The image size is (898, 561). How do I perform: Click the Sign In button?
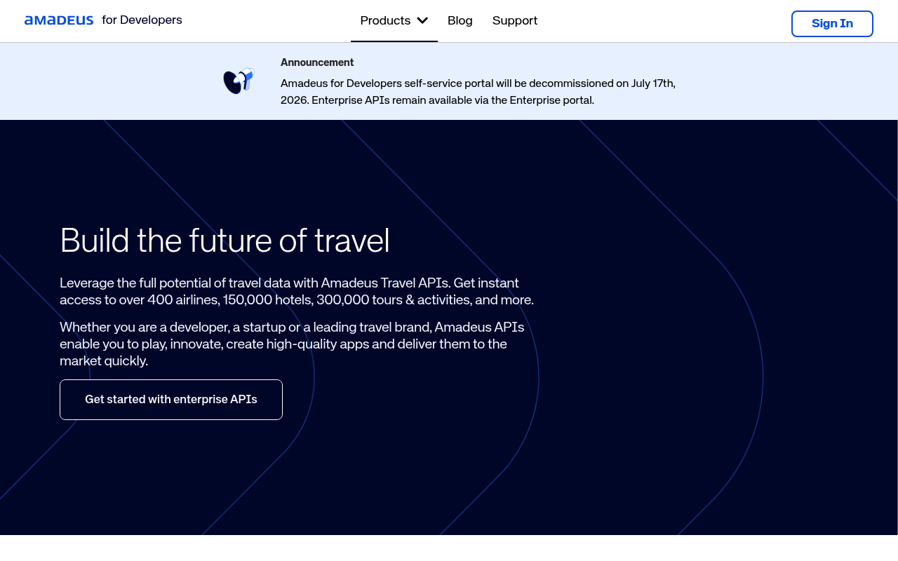[x=832, y=24]
